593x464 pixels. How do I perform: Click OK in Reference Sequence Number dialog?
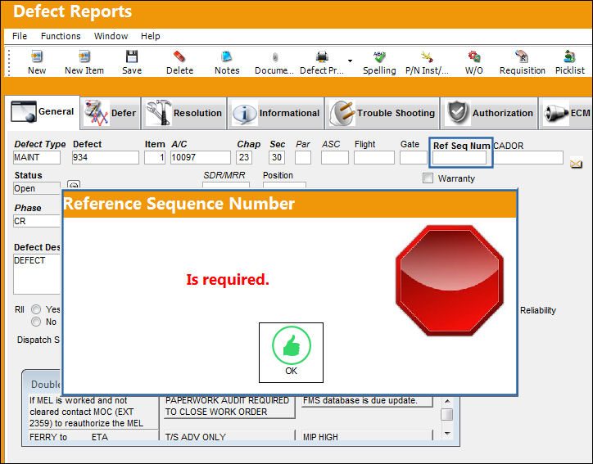coord(291,352)
